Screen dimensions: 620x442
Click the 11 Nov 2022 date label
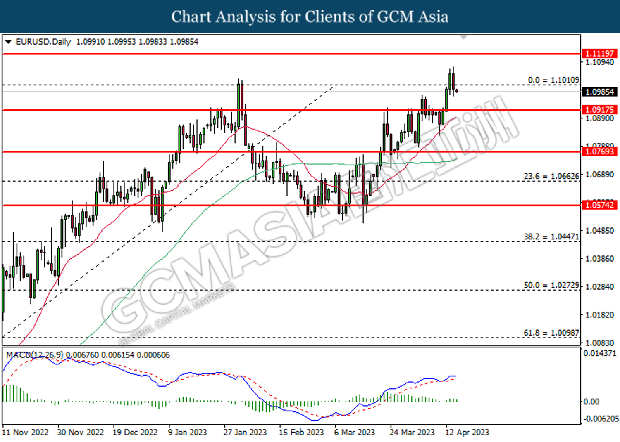25,432
